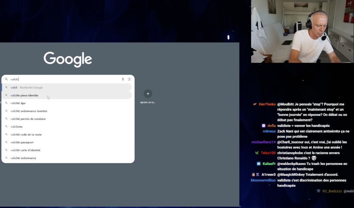Click username michaelfarut14 in chat
This screenshot has height=208, width=354.
pyautogui.click(x=263, y=142)
